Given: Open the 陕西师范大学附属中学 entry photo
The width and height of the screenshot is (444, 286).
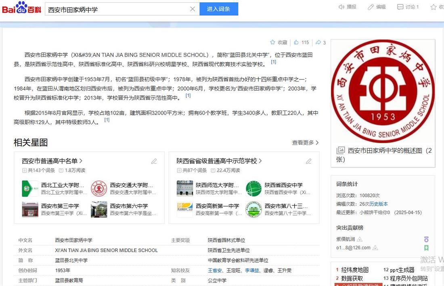Looking at the screenshot, I should (x=184, y=189).
